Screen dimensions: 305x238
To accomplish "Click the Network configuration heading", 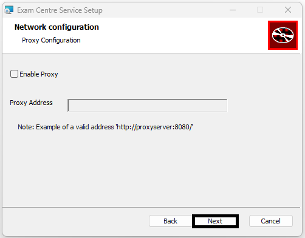I will [x=57, y=27].
